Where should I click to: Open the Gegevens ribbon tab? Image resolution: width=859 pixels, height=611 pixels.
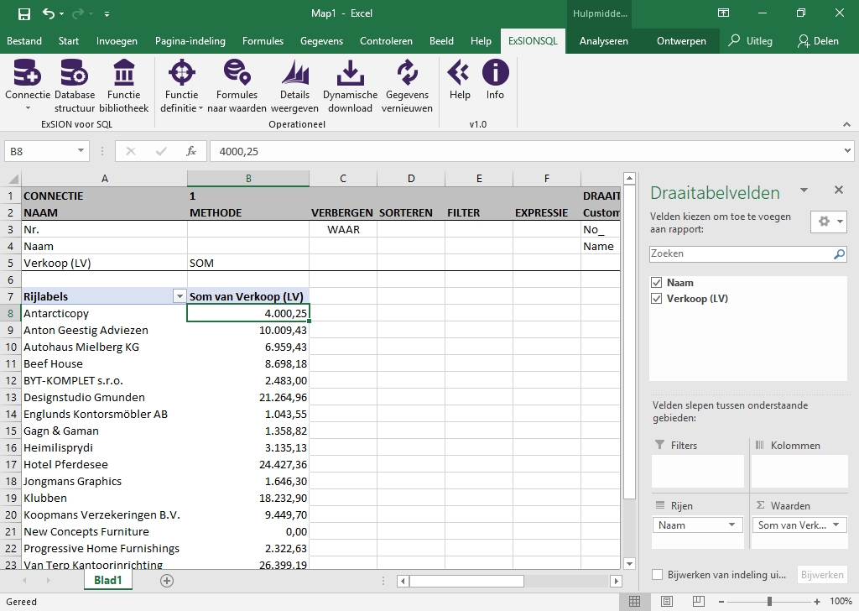point(321,41)
